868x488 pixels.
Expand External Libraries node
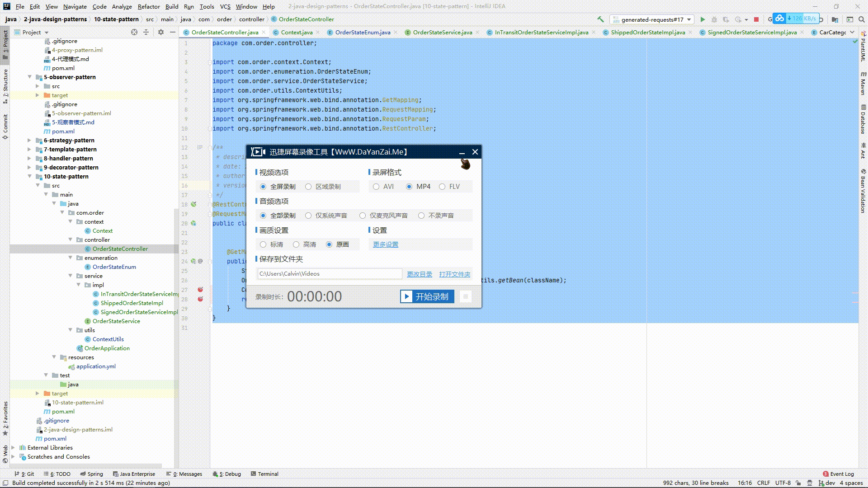[13, 447]
